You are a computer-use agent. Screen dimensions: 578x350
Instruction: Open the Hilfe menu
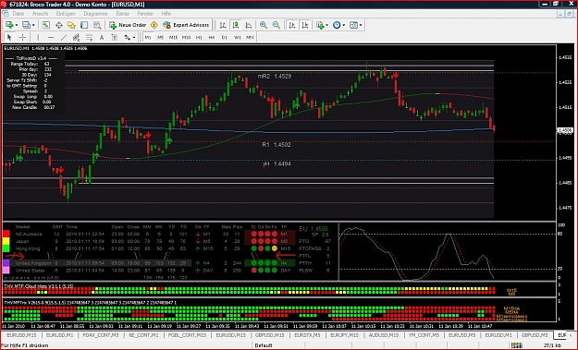[x=166, y=14]
